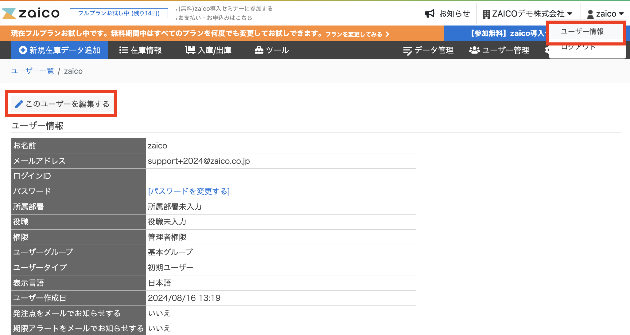
Task: Click このユーザーを編集する button
Action: 62,104
